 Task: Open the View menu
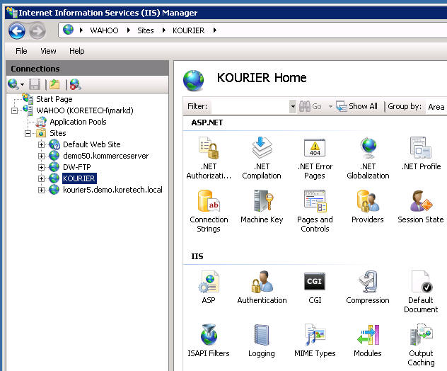[x=48, y=51]
